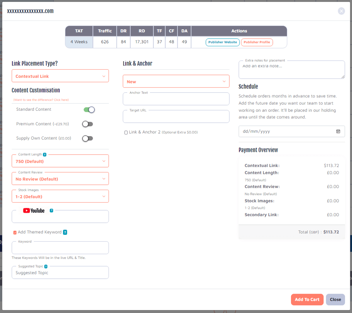This screenshot has height=313, width=352.
Task: Open the Content Review dropdown
Action: pos(60,179)
